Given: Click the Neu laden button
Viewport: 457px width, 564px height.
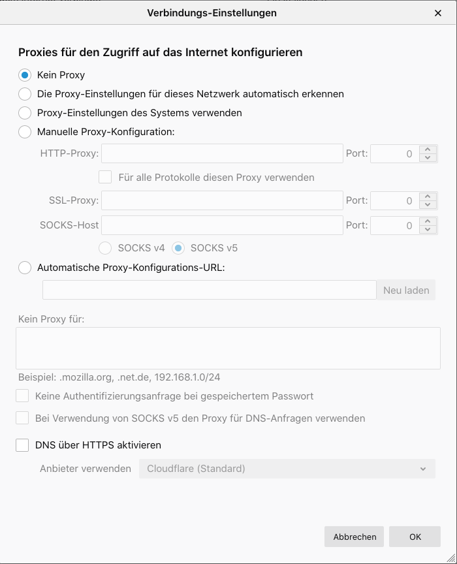Looking at the screenshot, I should pos(405,290).
